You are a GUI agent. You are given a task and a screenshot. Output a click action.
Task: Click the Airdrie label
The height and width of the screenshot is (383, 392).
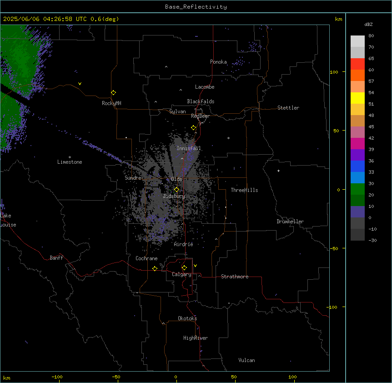coord(184,244)
